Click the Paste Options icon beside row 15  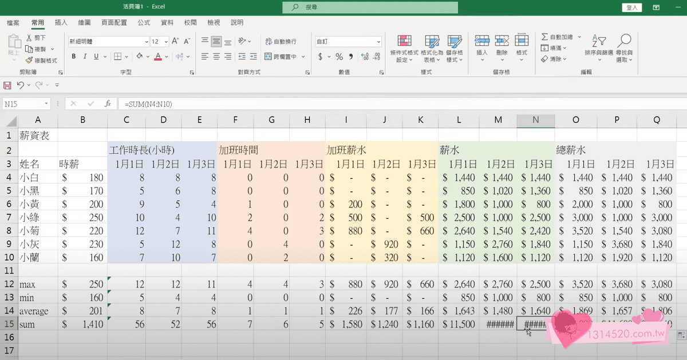(x=681, y=334)
